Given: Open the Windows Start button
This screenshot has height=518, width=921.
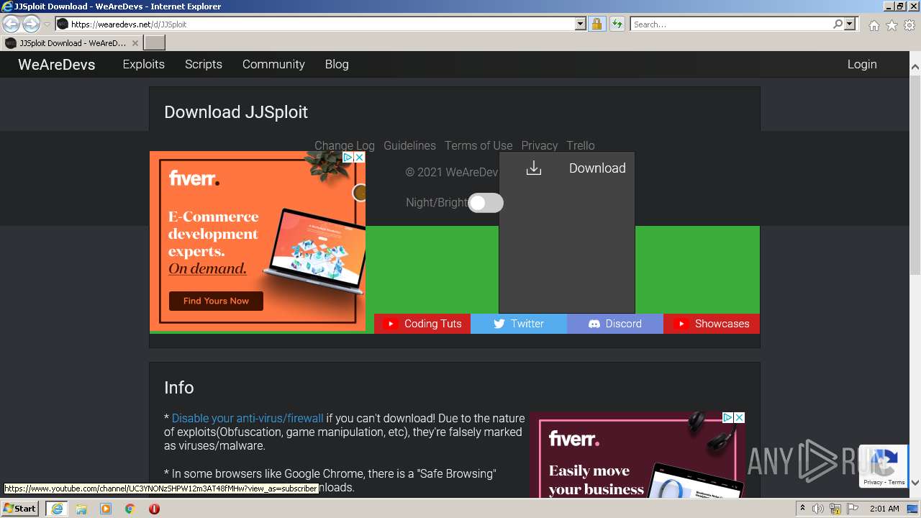Looking at the screenshot, I should (x=20, y=509).
